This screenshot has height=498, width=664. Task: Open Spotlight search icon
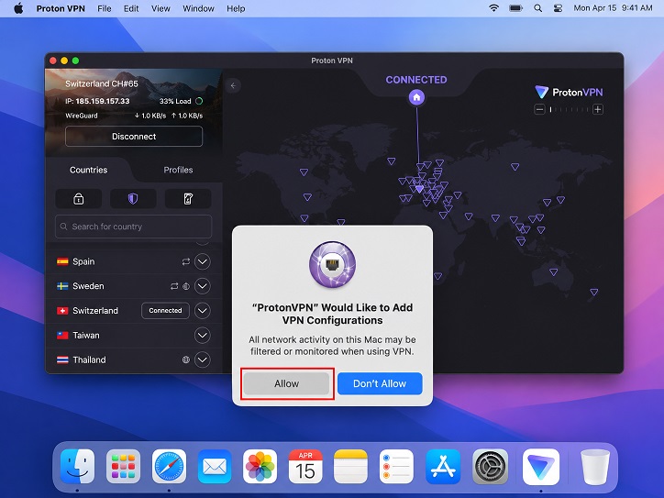coord(537,8)
